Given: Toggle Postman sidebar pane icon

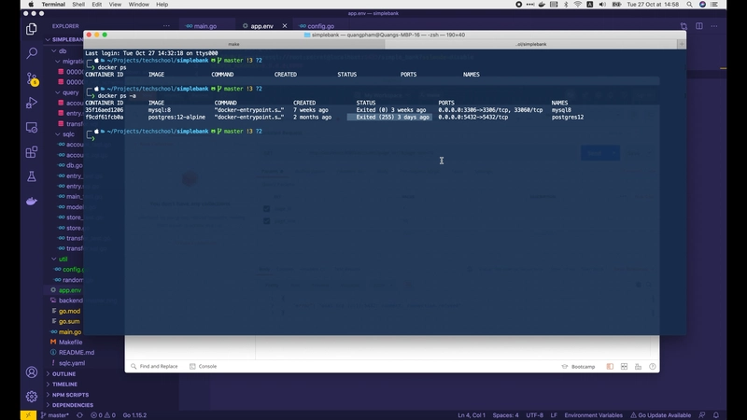Looking at the screenshot, I should (x=610, y=366).
